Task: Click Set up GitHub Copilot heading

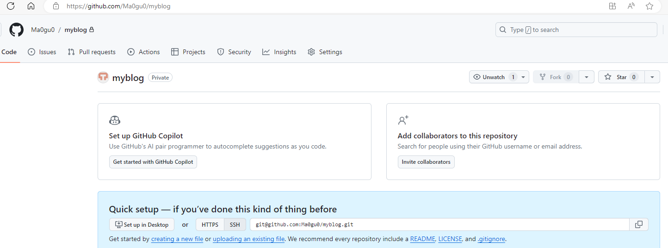Action: [x=146, y=136]
